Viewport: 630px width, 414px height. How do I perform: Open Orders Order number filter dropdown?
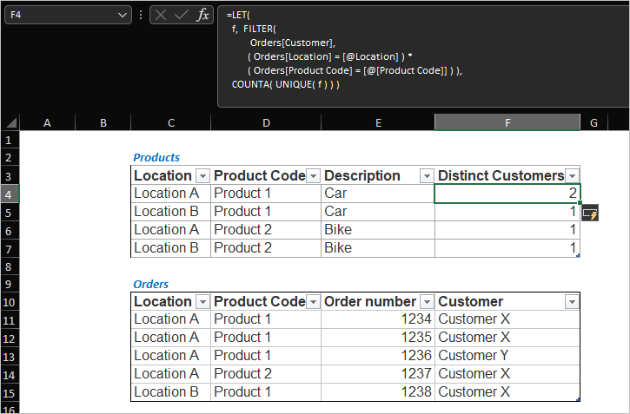(426, 302)
